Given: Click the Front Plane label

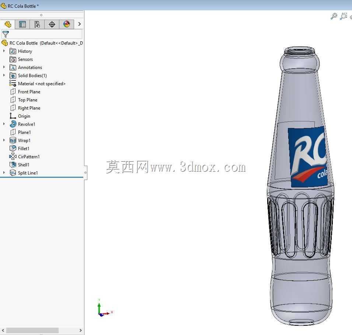Looking at the screenshot, I should 29,91.
